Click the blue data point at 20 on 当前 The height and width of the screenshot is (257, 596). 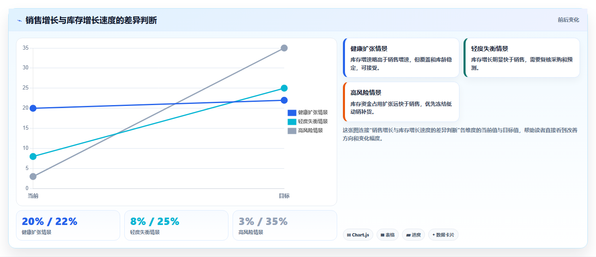[33, 108]
